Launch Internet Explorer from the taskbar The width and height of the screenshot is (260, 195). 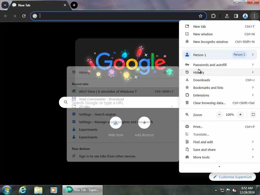(23, 190)
